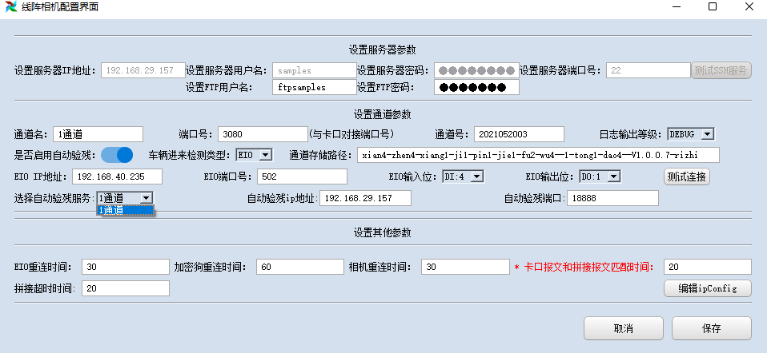Click the 设置服务器密码 field
The width and height of the screenshot is (767, 353).
click(x=476, y=70)
